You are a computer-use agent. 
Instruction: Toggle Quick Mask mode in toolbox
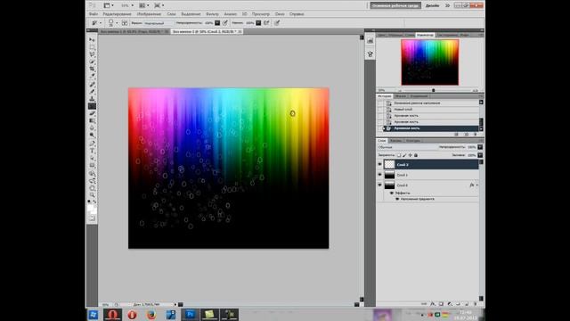(93, 218)
